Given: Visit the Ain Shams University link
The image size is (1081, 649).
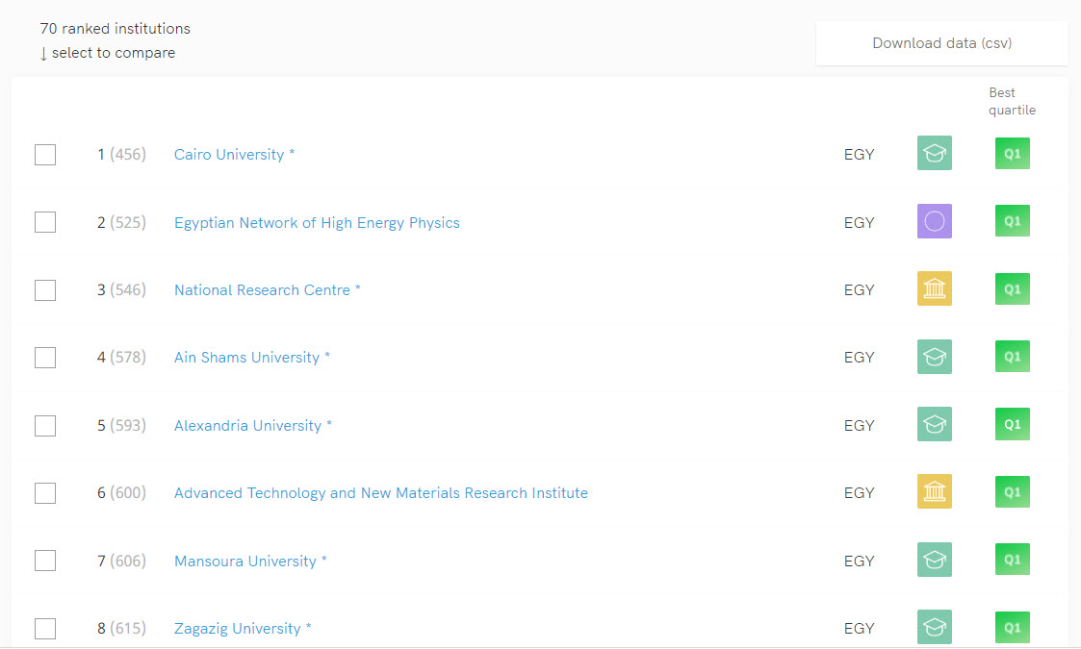Looking at the screenshot, I should point(246,358).
